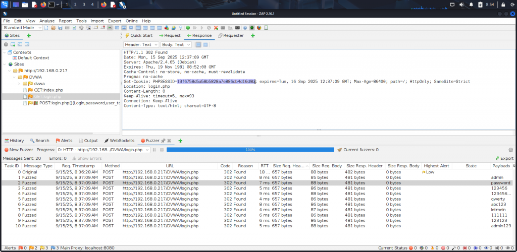The height and width of the screenshot is (252, 517).
Task: Select the fuzzed row with payload admin123
Action: point(258,226)
